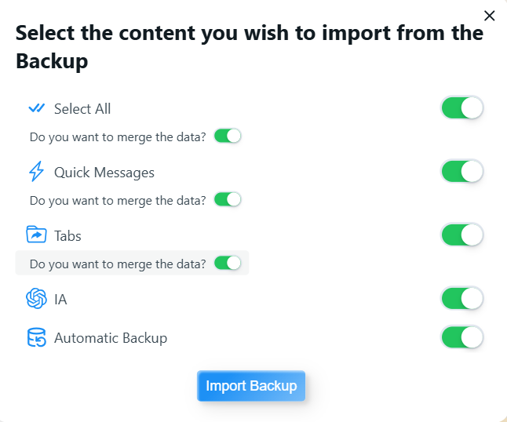
Task: Toggle merge data option under Quick Messages
Action: [228, 200]
